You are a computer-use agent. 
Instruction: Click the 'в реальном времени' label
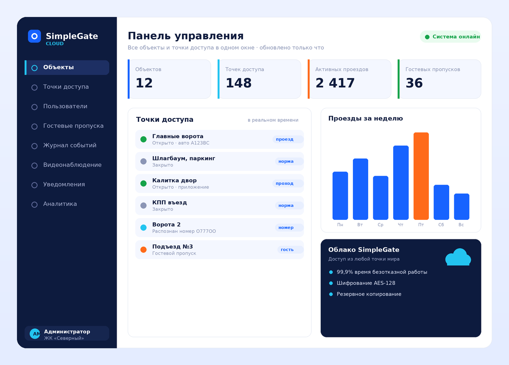[273, 120]
